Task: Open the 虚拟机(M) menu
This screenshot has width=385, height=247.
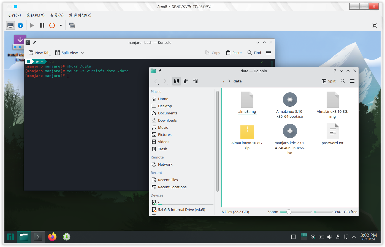Action: [x=36, y=15]
